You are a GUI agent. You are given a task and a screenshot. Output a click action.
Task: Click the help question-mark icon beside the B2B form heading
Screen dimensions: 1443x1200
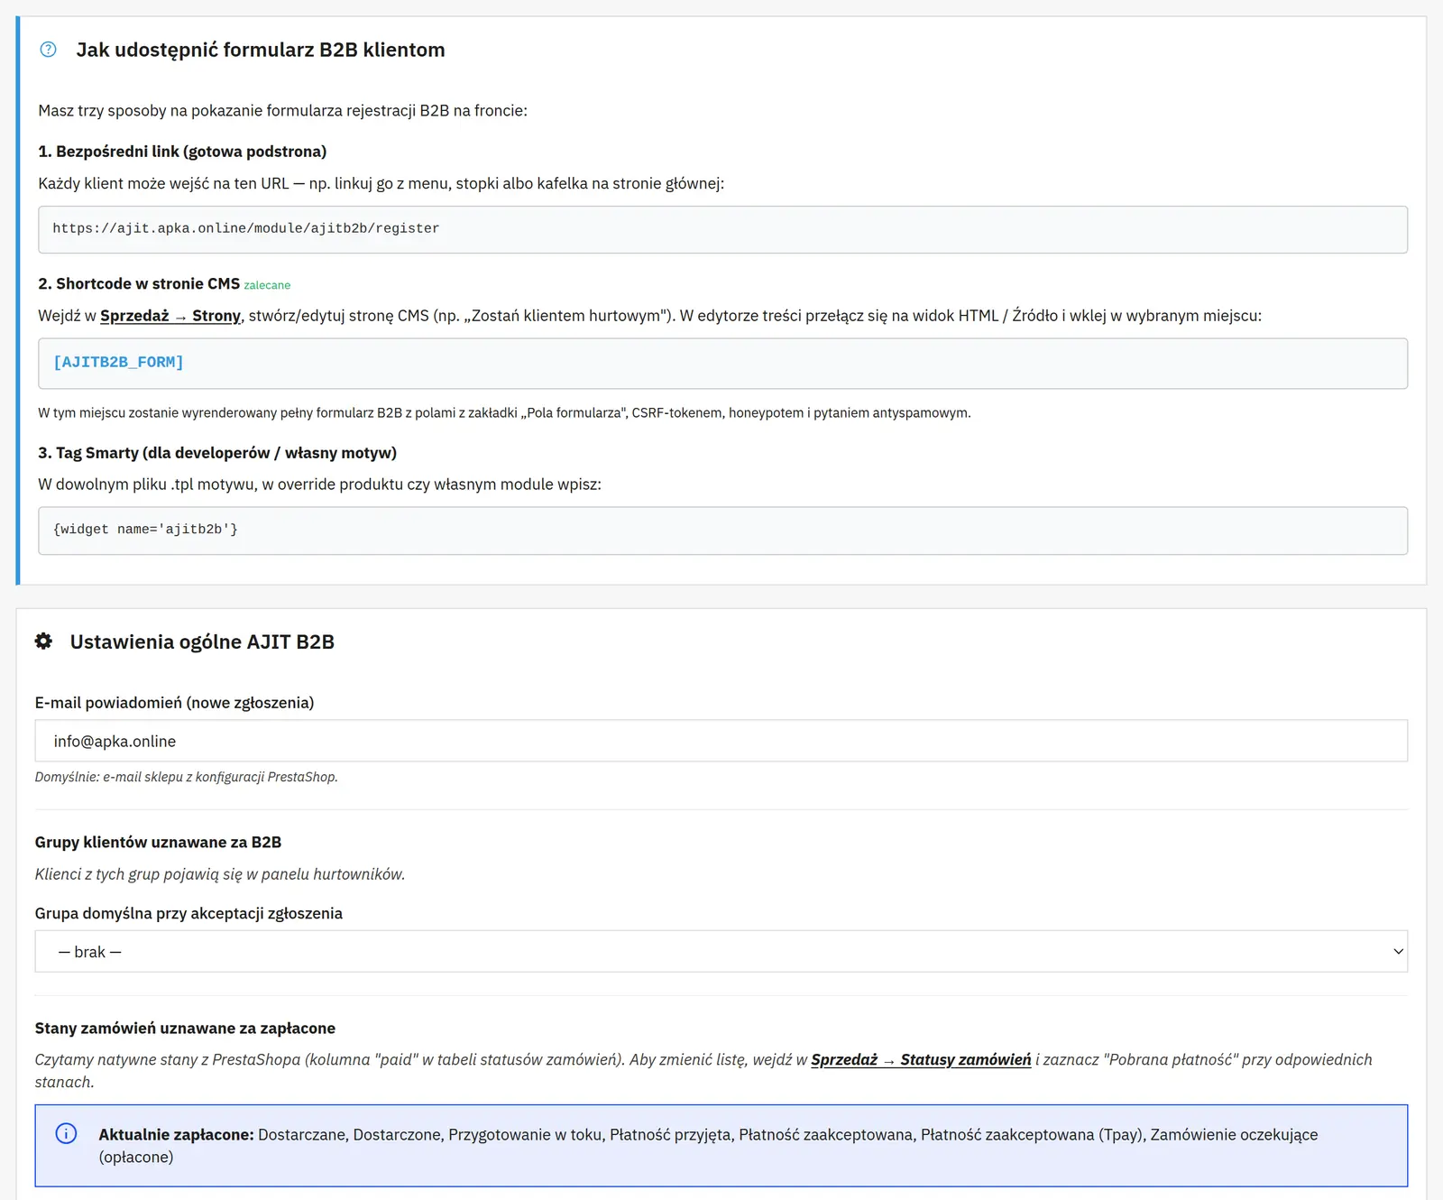point(49,50)
